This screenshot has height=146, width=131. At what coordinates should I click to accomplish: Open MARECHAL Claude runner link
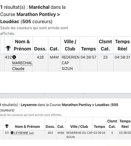(22, 66)
